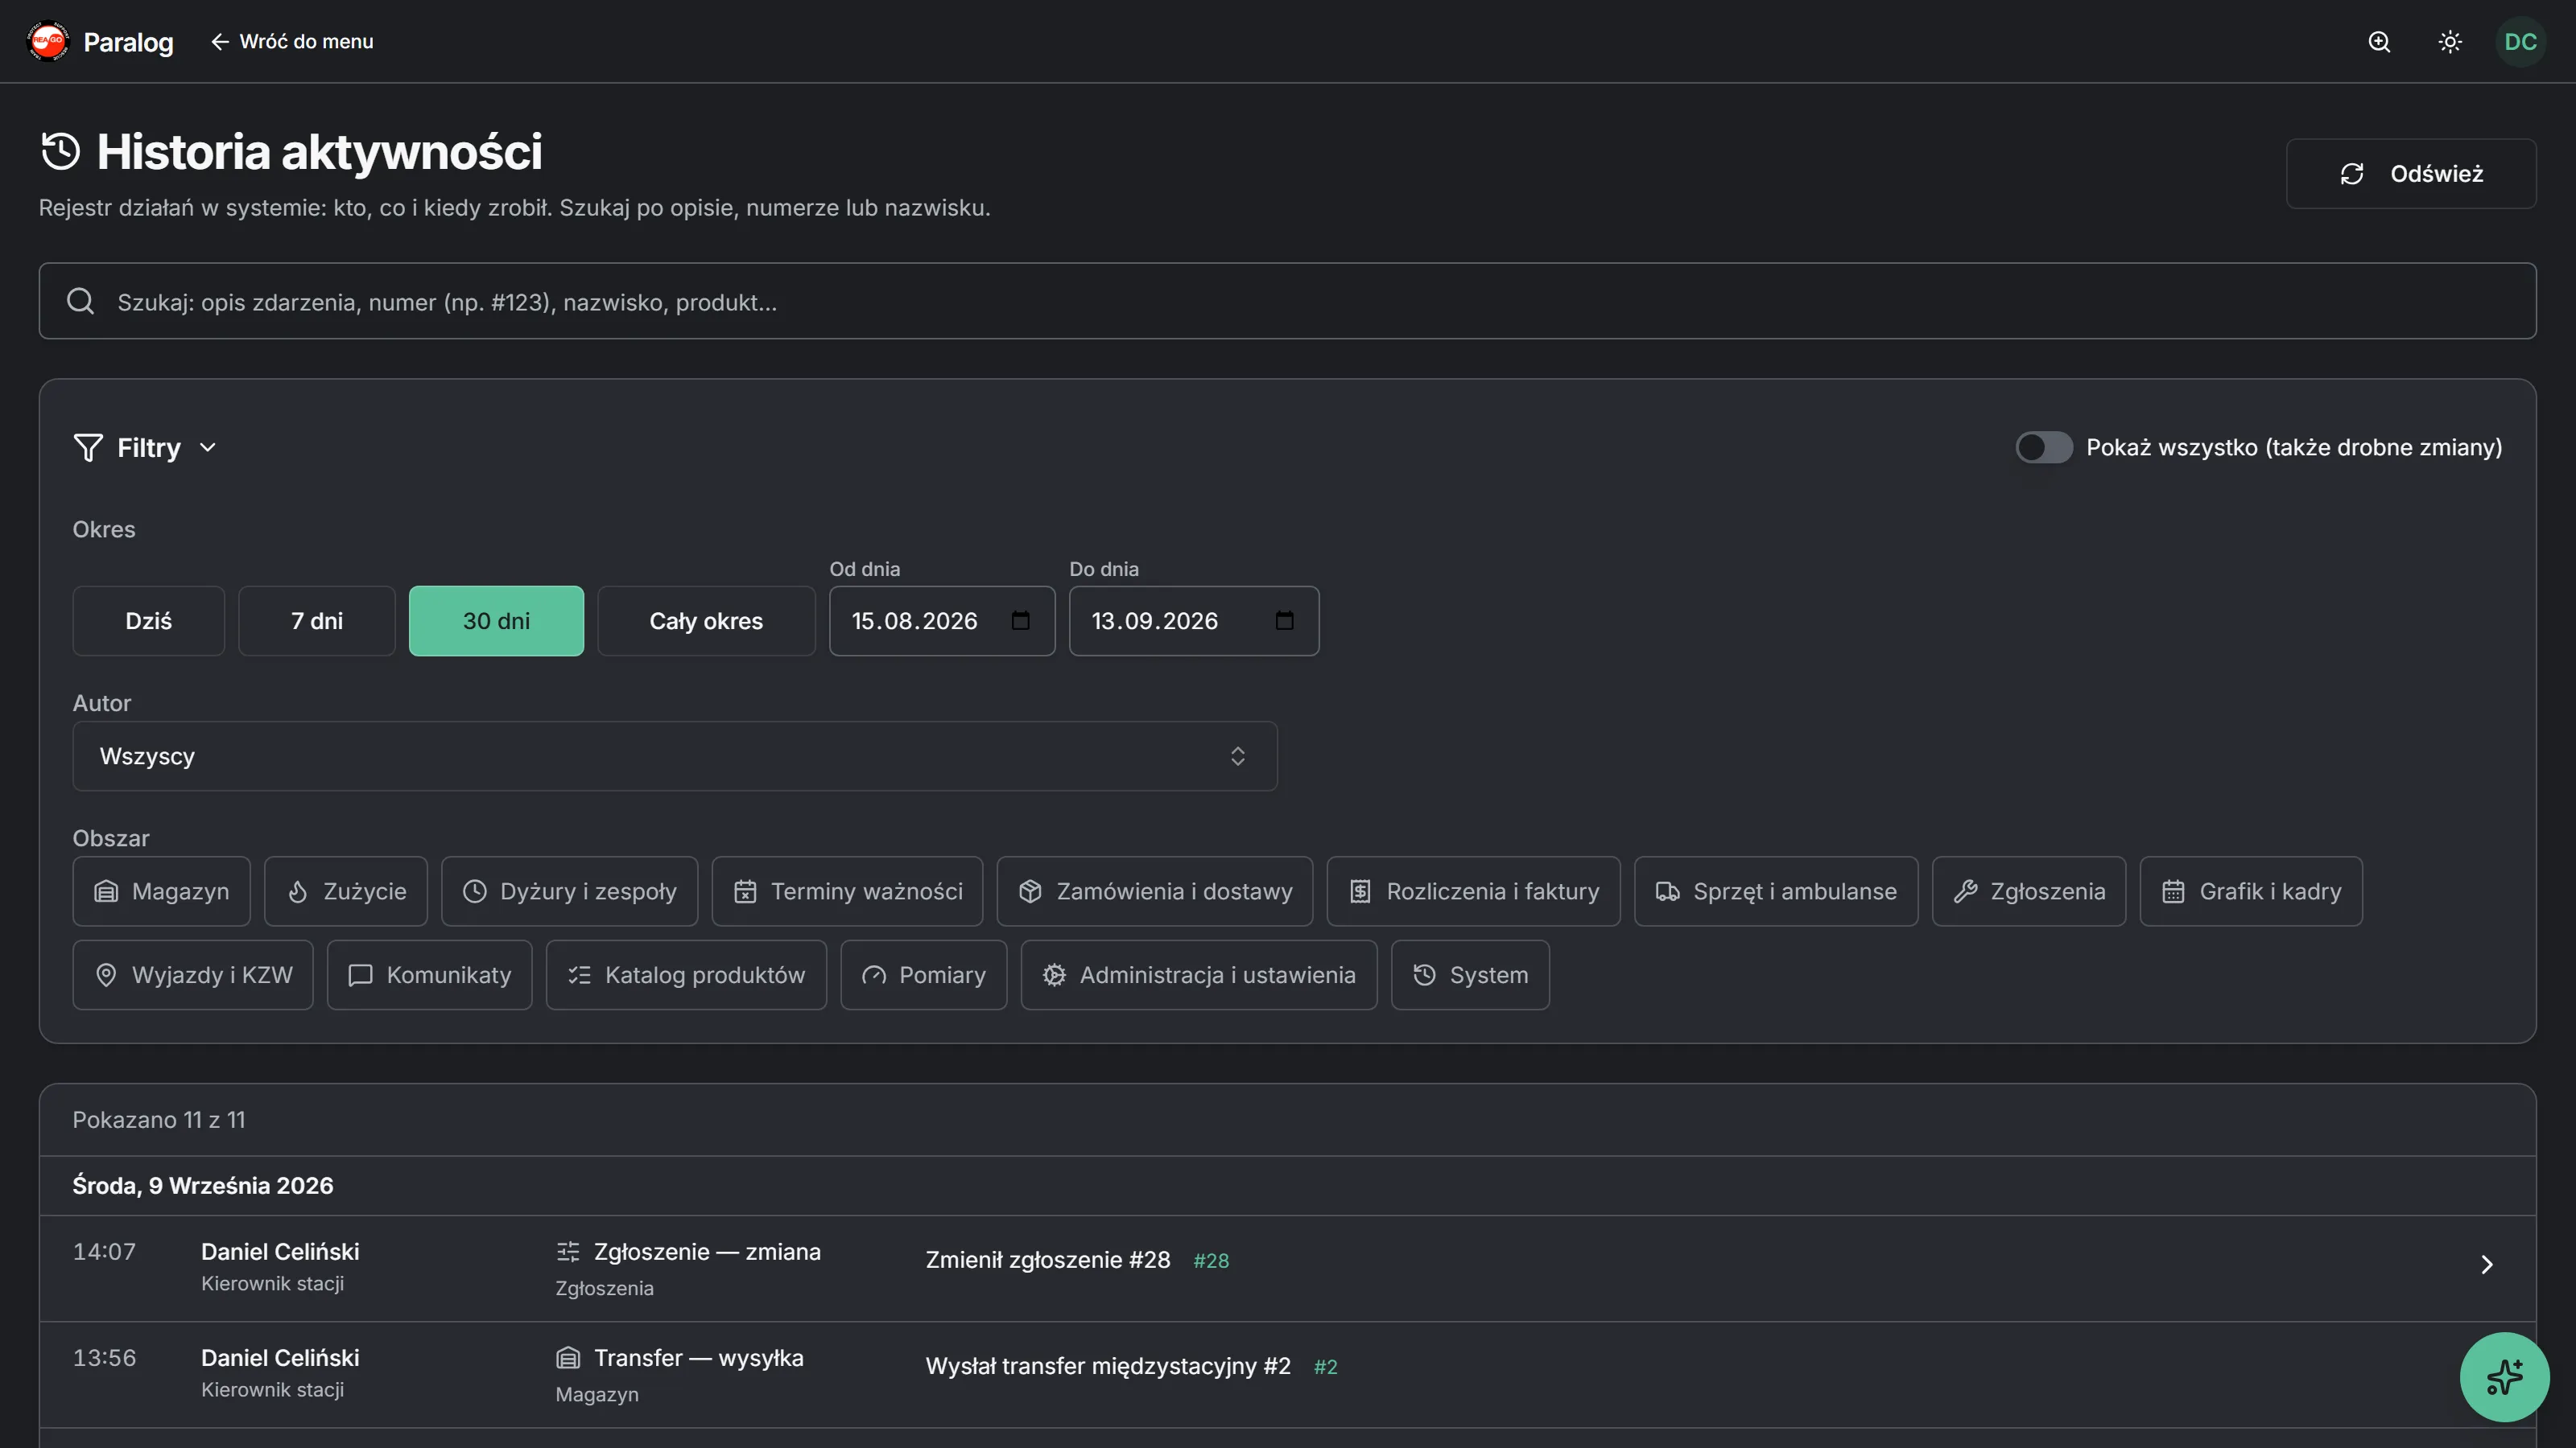Toggle the Dyżury i zespoły filter

pyautogui.click(x=569, y=891)
